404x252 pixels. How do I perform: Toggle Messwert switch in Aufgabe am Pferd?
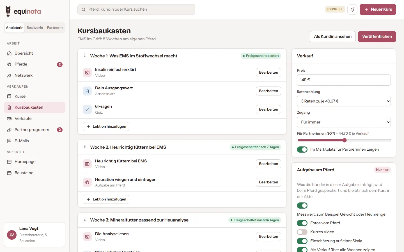tap(302, 206)
